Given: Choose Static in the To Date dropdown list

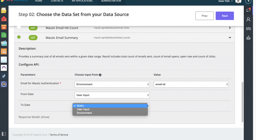Looking at the screenshot, I should [110, 106].
